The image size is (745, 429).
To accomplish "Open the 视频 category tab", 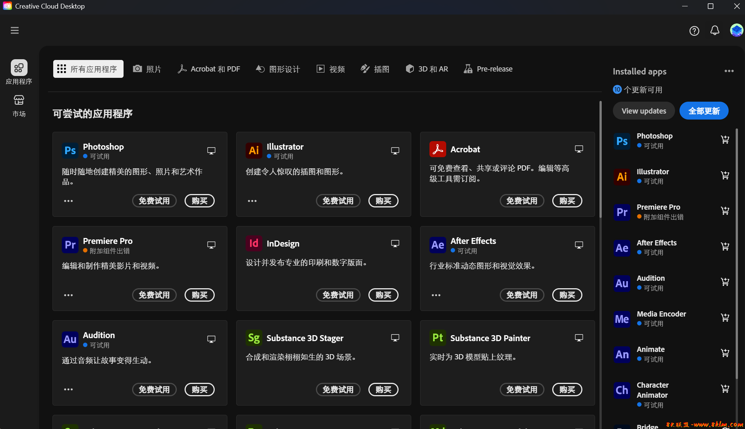I will (331, 69).
